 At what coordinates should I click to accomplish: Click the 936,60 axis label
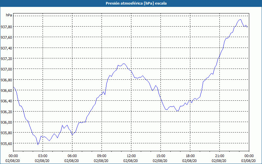point(6,90)
